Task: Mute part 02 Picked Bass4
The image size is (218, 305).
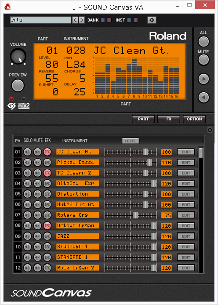Action: click(37, 162)
